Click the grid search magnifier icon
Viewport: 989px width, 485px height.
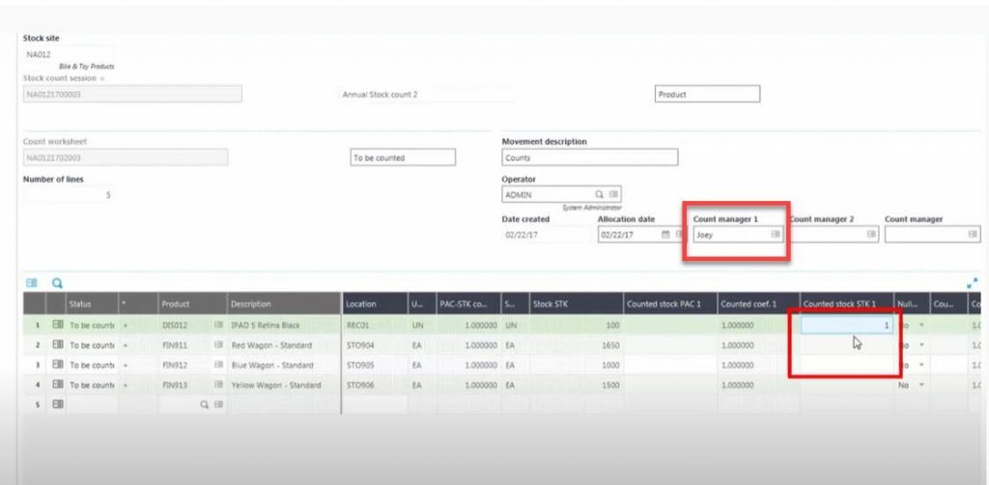[57, 283]
